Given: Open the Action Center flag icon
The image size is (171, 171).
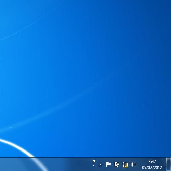Looking at the screenshot, I should [108, 165].
